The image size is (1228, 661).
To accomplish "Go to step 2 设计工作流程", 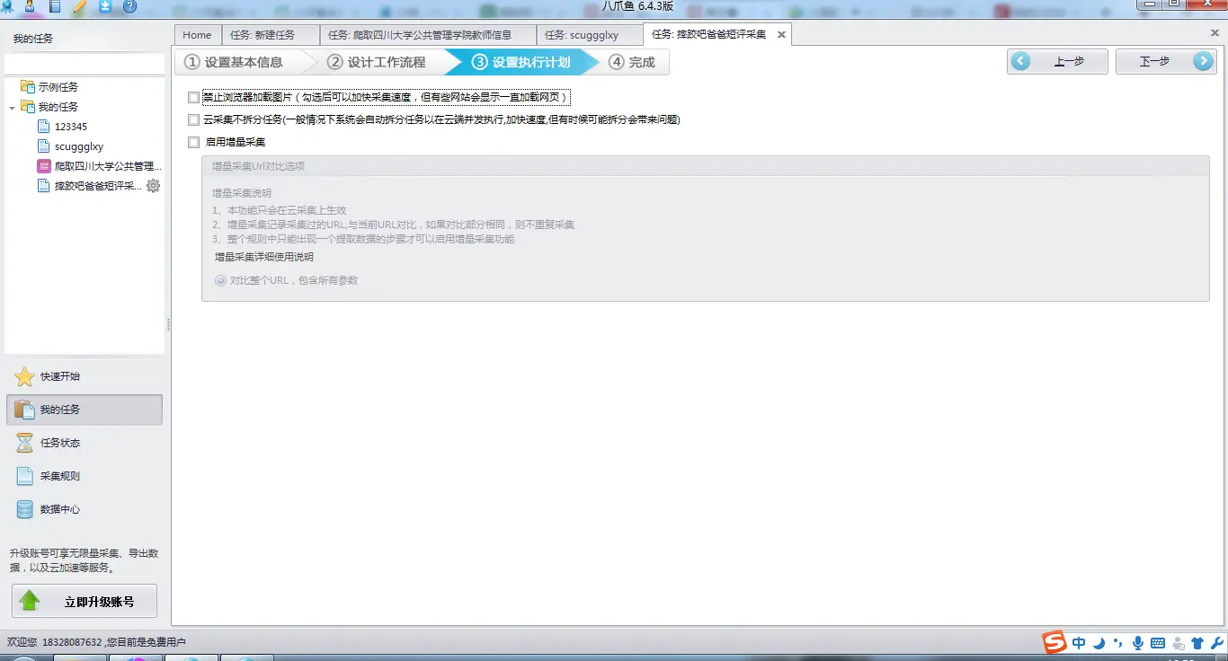I will coord(376,62).
